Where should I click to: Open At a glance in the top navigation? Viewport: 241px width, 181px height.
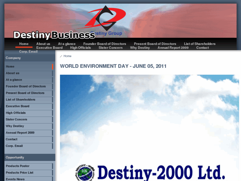pyautogui.click(x=67, y=44)
